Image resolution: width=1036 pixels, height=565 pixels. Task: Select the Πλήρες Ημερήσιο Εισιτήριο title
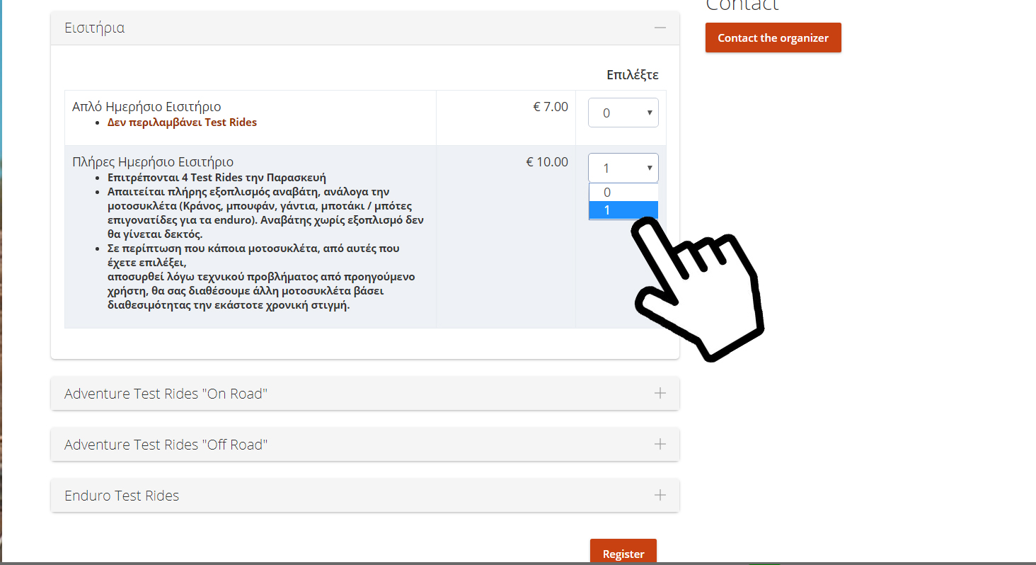click(x=153, y=162)
